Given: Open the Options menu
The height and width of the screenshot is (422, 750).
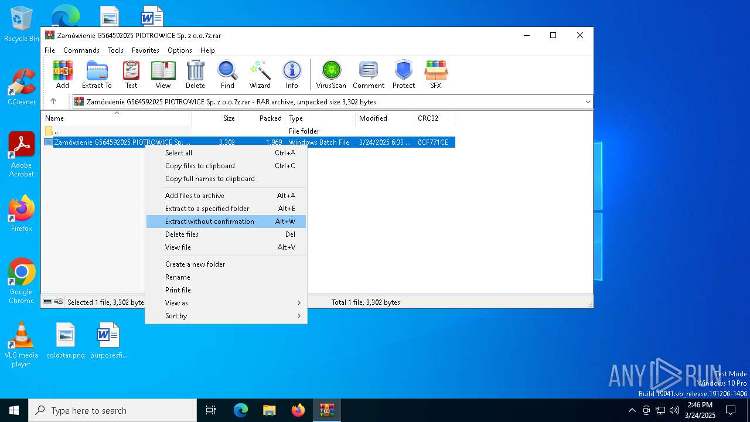Looking at the screenshot, I should [180, 50].
